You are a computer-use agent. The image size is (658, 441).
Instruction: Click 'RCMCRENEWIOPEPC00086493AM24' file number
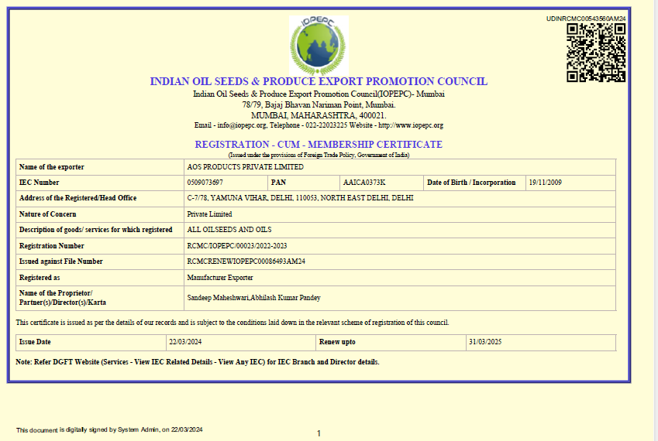tap(246, 262)
